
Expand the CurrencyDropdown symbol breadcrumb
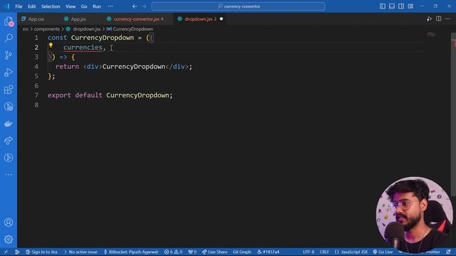[130, 29]
